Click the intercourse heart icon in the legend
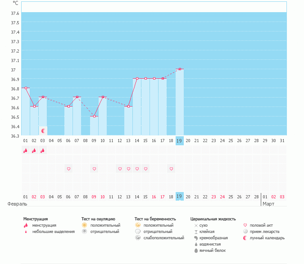304x264 pixels. pos(245,225)
